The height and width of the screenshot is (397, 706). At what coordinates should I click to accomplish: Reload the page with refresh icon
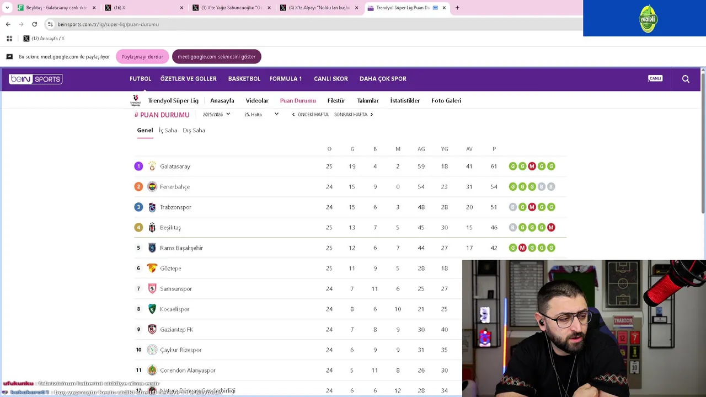tap(34, 24)
